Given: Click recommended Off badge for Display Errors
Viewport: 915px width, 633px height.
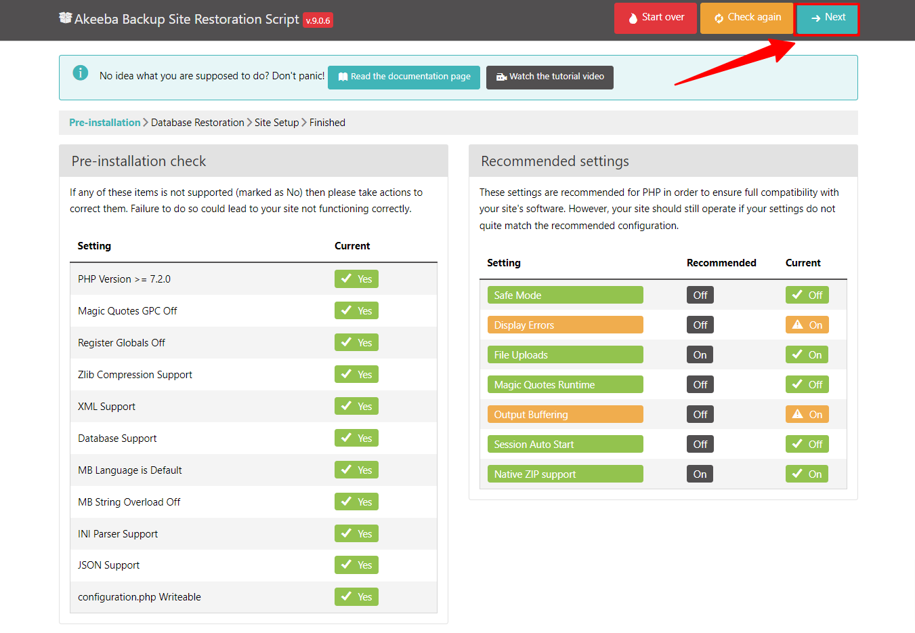Looking at the screenshot, I should (700, 325).
